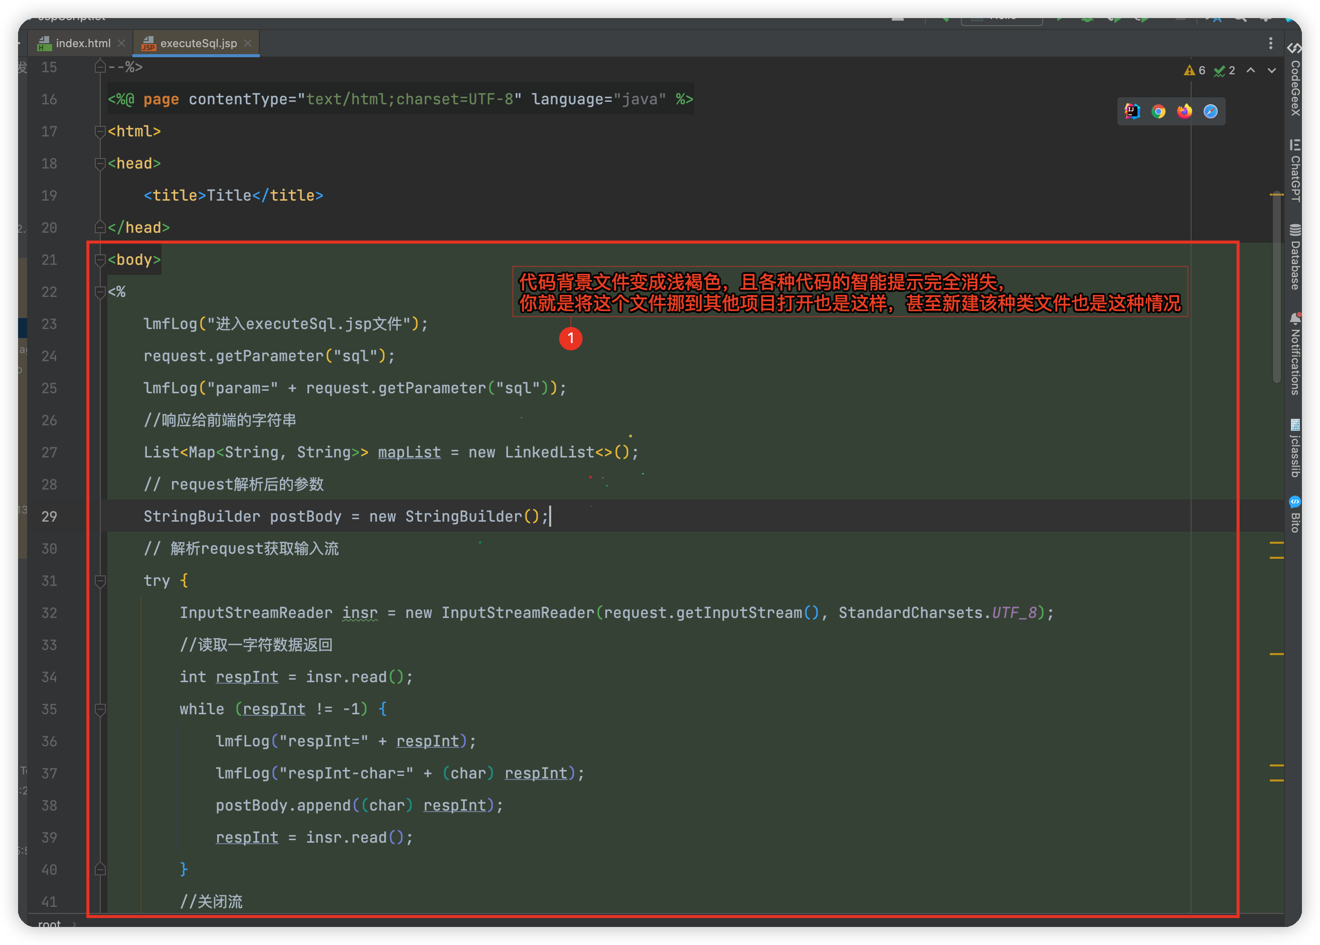
Task: Open the CodeGeeX tool window
Action: [1295, 80]
